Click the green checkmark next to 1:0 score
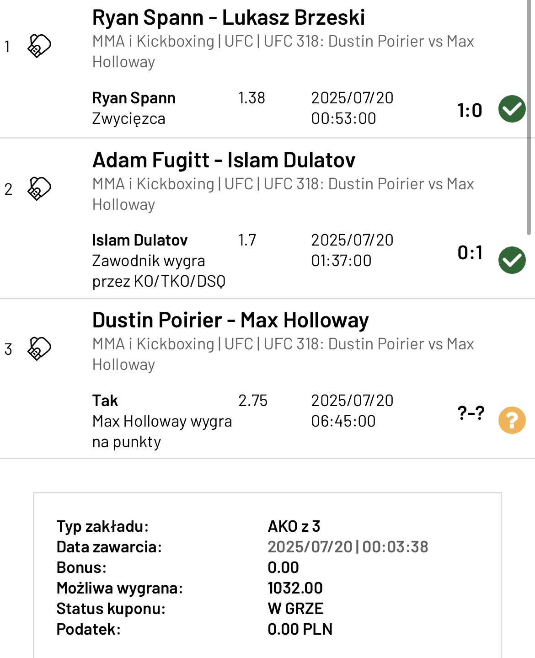Image resolution: width=535 pixels, height=658 pixels. tap(512, 109)
